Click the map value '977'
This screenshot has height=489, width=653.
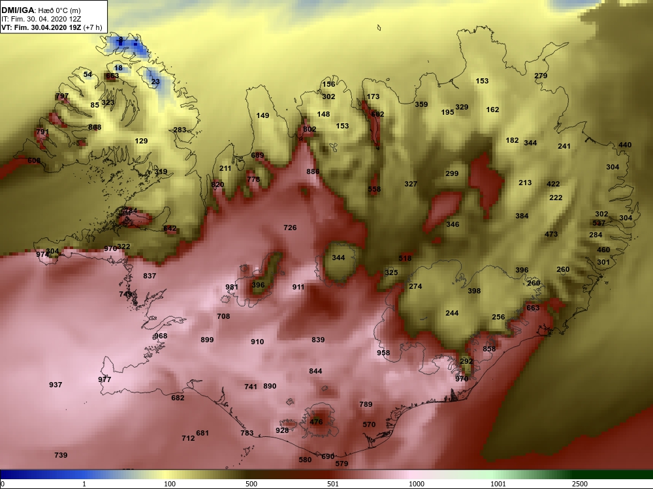pyautogui.click(x=104, y=379)
